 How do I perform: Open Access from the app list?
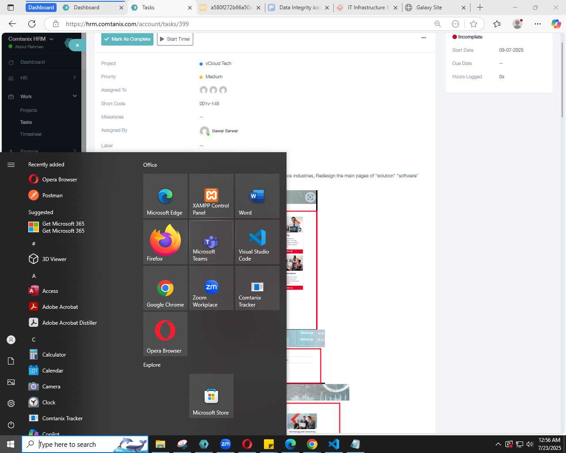43,291
